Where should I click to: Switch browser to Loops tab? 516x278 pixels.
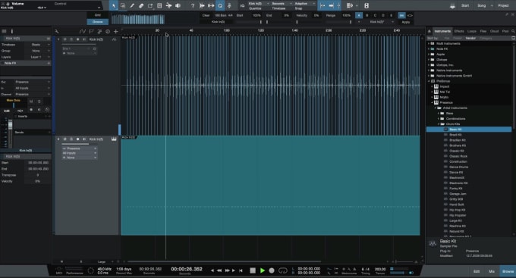(x=472, y=31)
